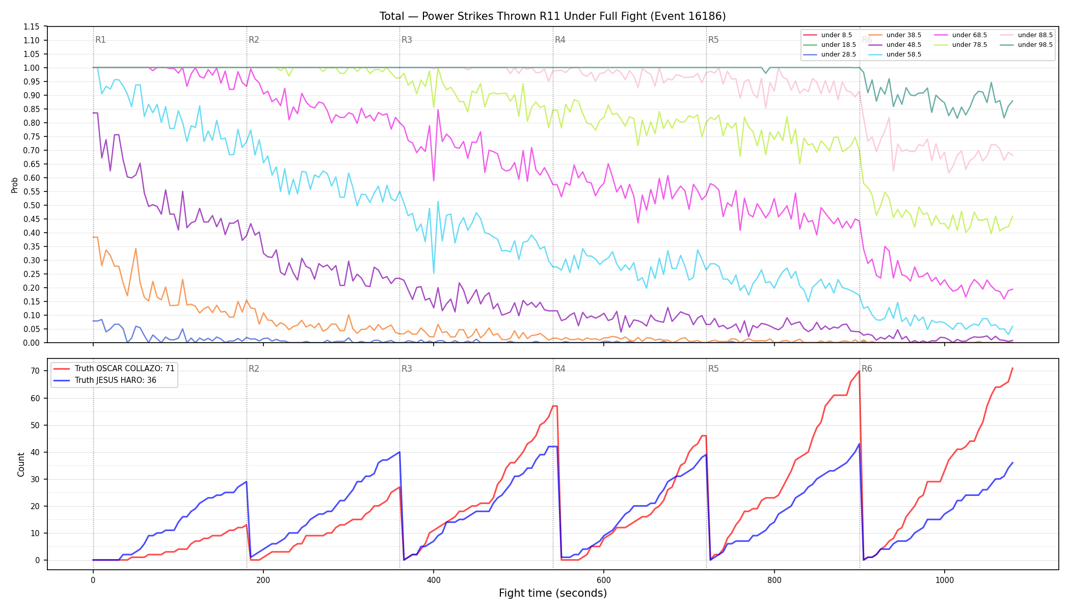Click the 'under 58.5' legend label

(x=904, y=54)
